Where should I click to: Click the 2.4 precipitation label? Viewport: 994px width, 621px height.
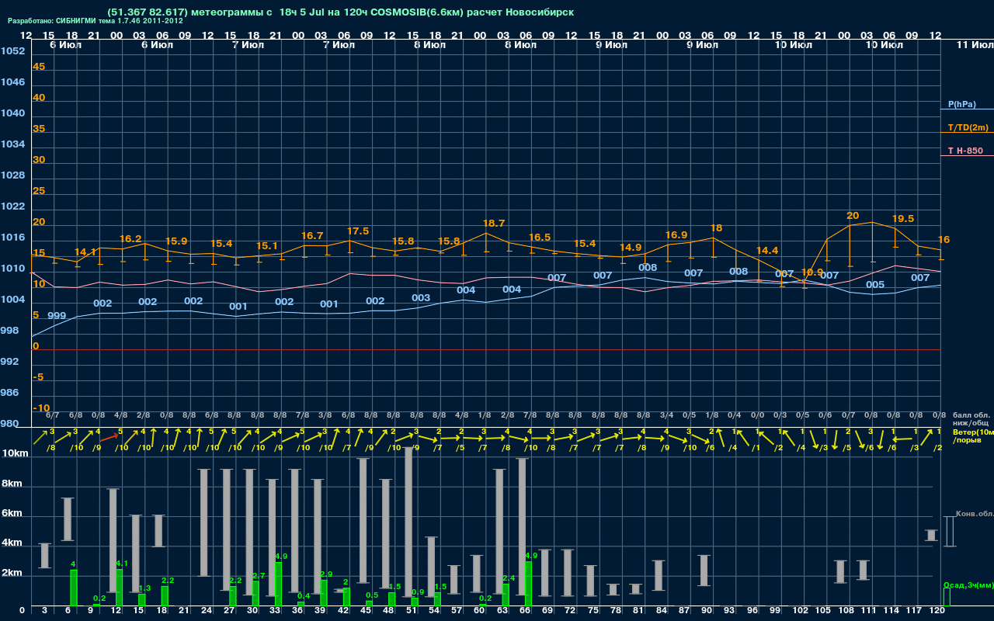point(509,578)
